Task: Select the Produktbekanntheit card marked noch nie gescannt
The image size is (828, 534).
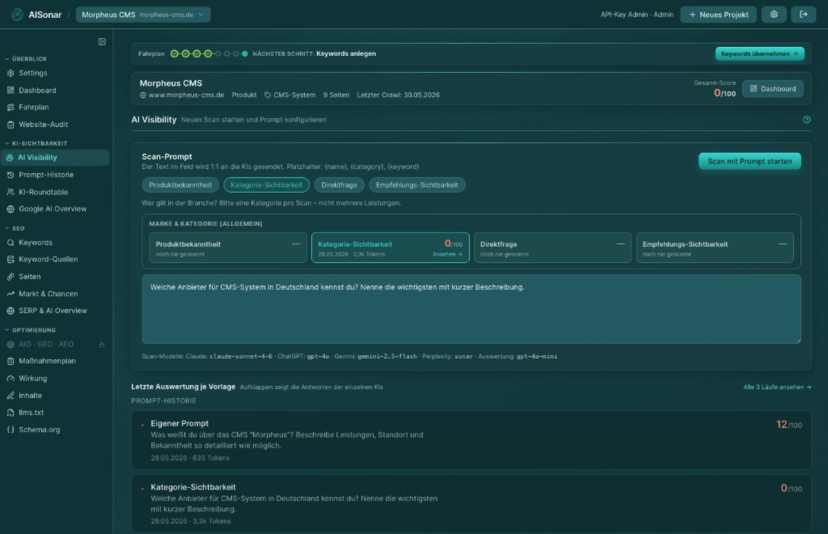Action: [x=228, y=247]
